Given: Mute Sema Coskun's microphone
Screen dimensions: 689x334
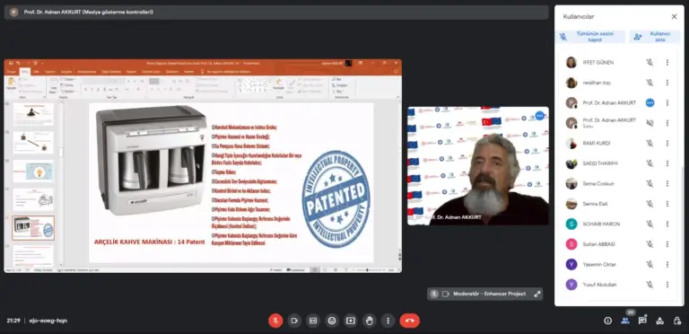Looking at the screenshot, I should (650, 184).
